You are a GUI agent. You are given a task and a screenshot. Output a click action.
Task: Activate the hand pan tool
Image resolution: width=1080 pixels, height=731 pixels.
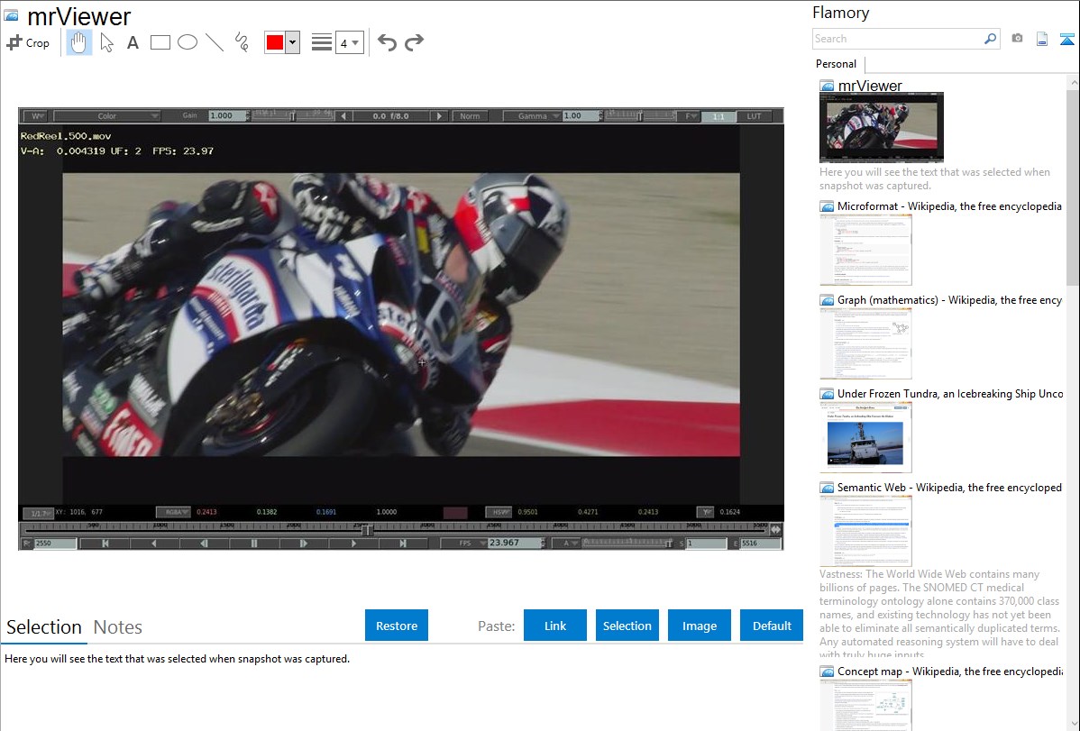79,42
